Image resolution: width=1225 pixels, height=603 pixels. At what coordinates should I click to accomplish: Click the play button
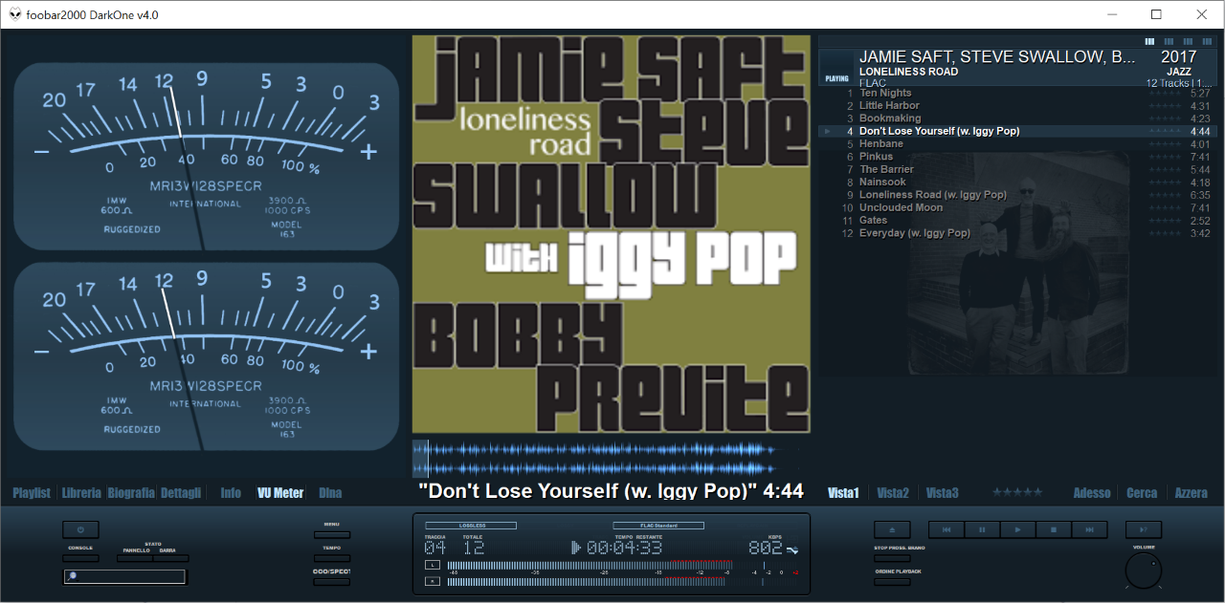(x=1017, y=529)
